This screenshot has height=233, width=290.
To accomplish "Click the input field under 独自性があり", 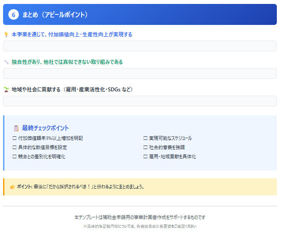I will [x=140, y=73].
